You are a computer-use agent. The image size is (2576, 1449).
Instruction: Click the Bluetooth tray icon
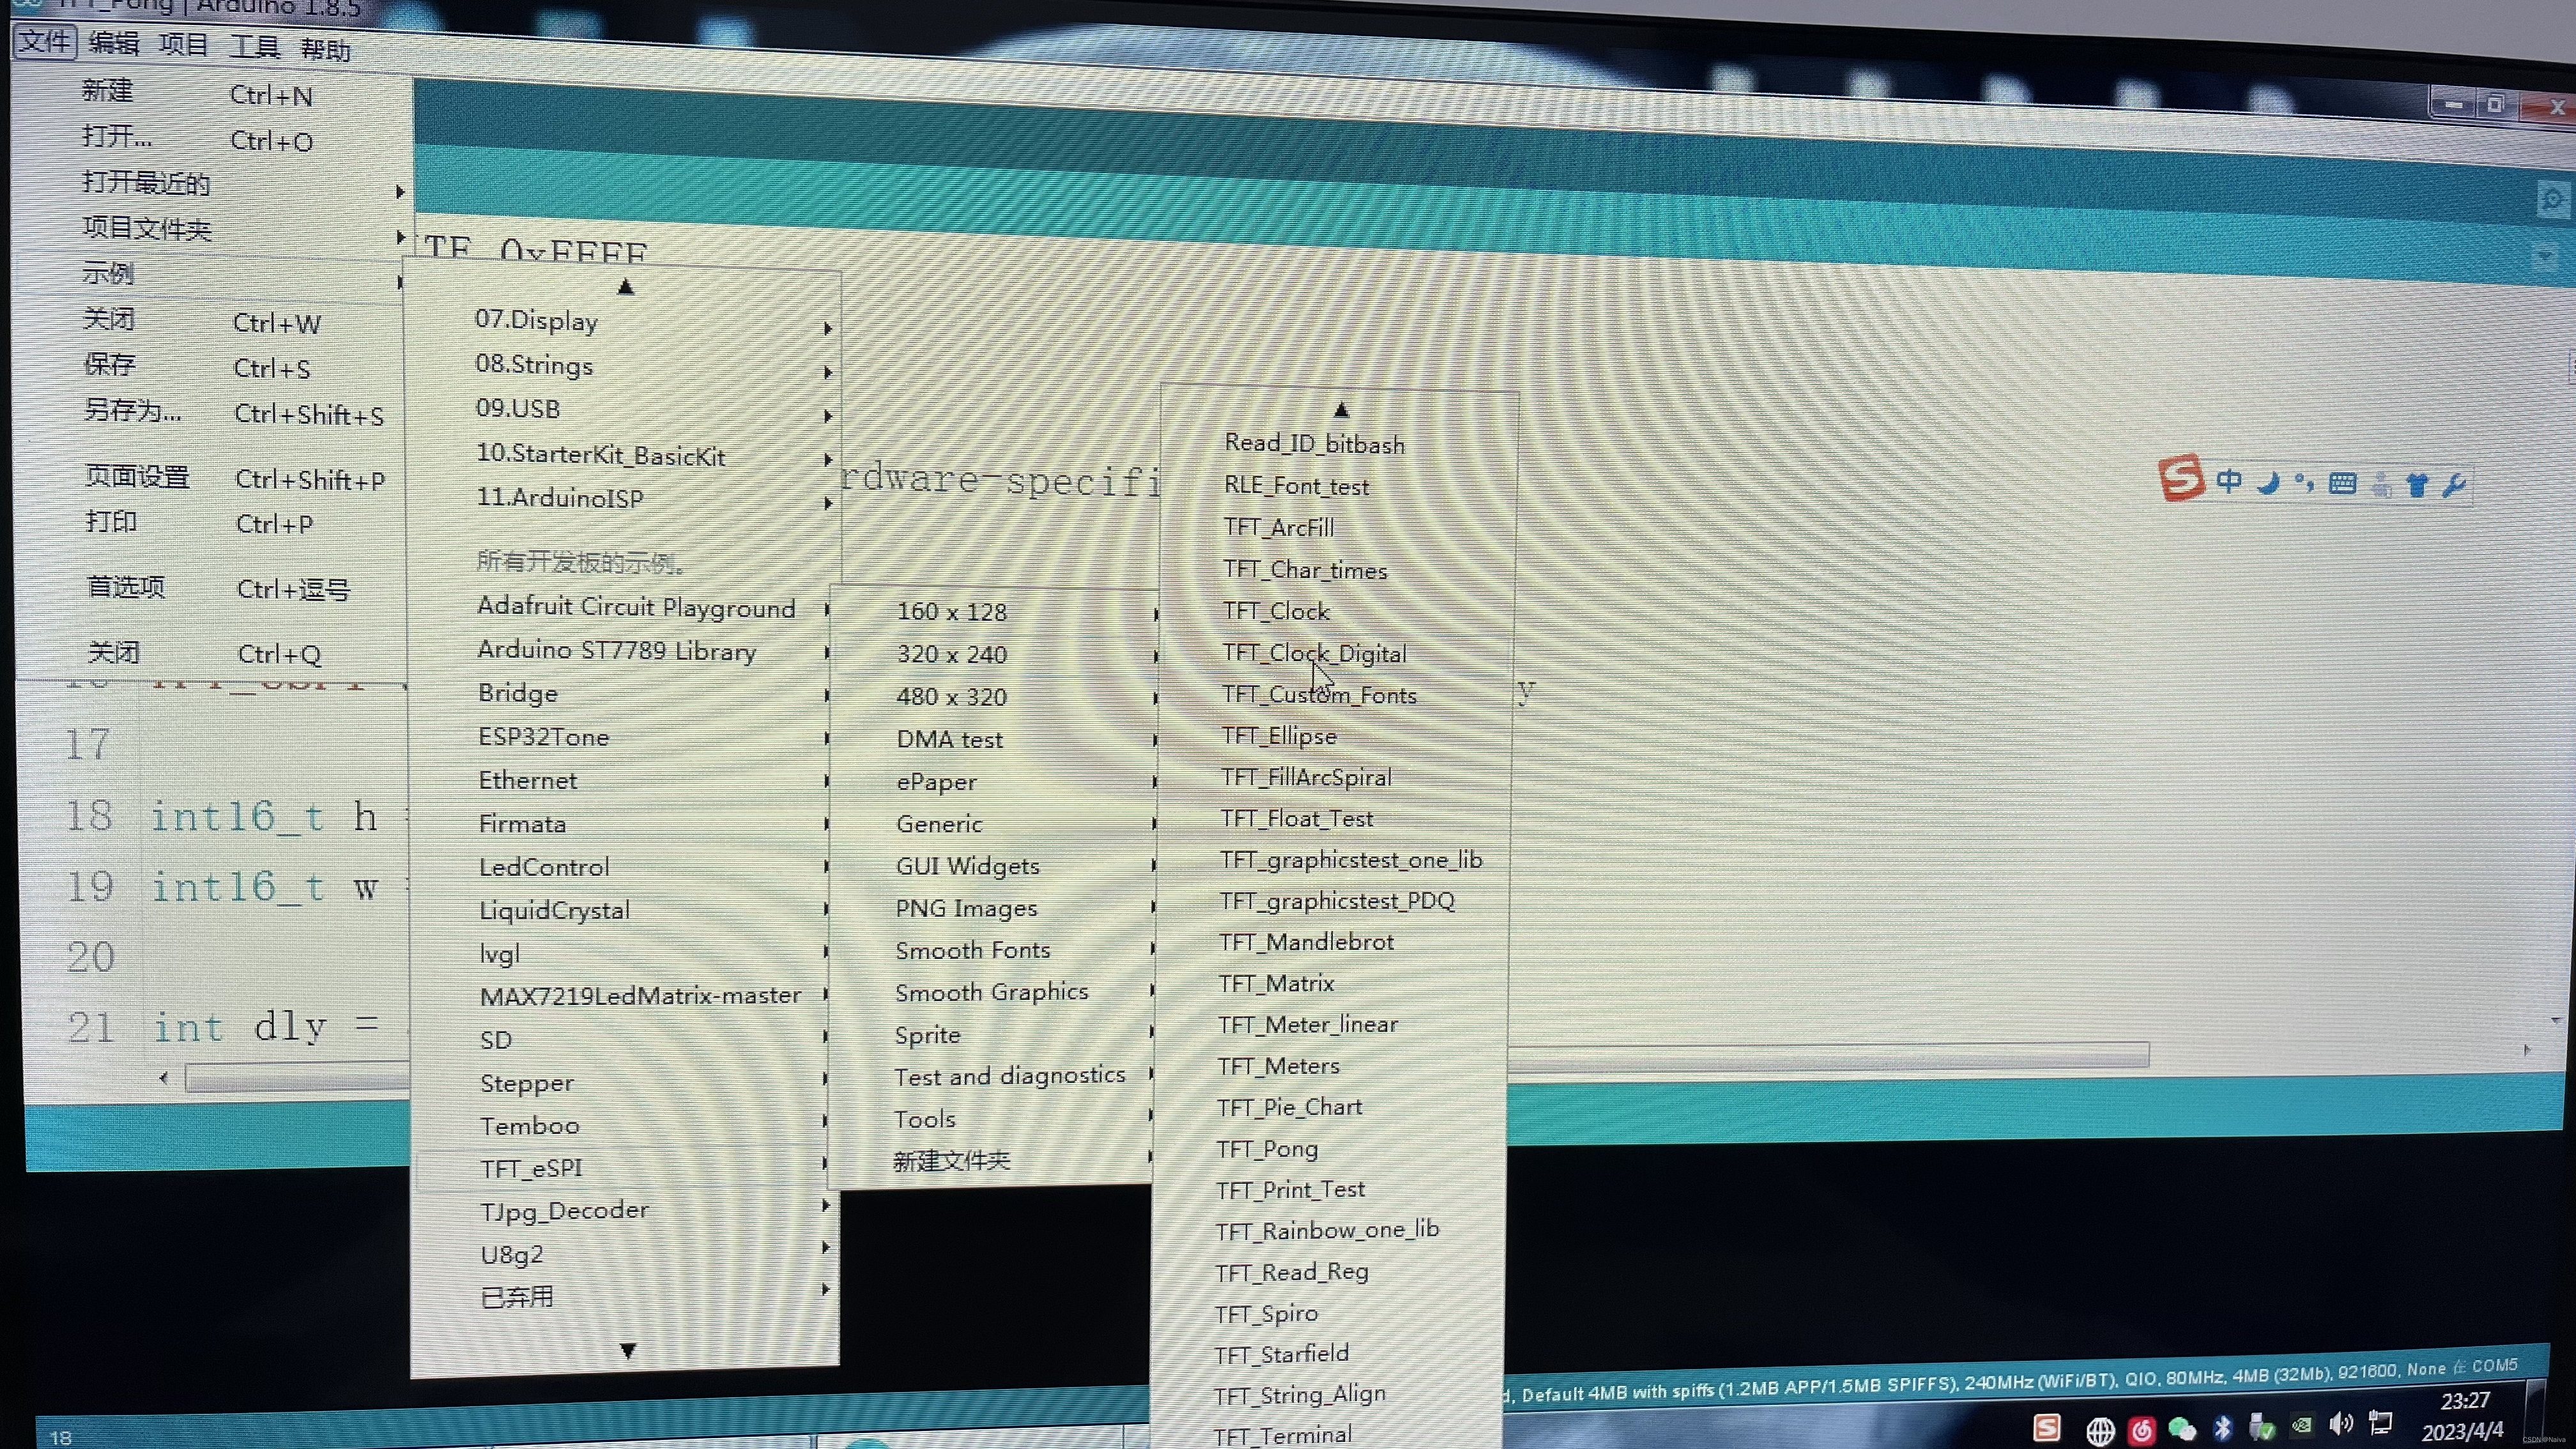[x=2222, y=1427]
